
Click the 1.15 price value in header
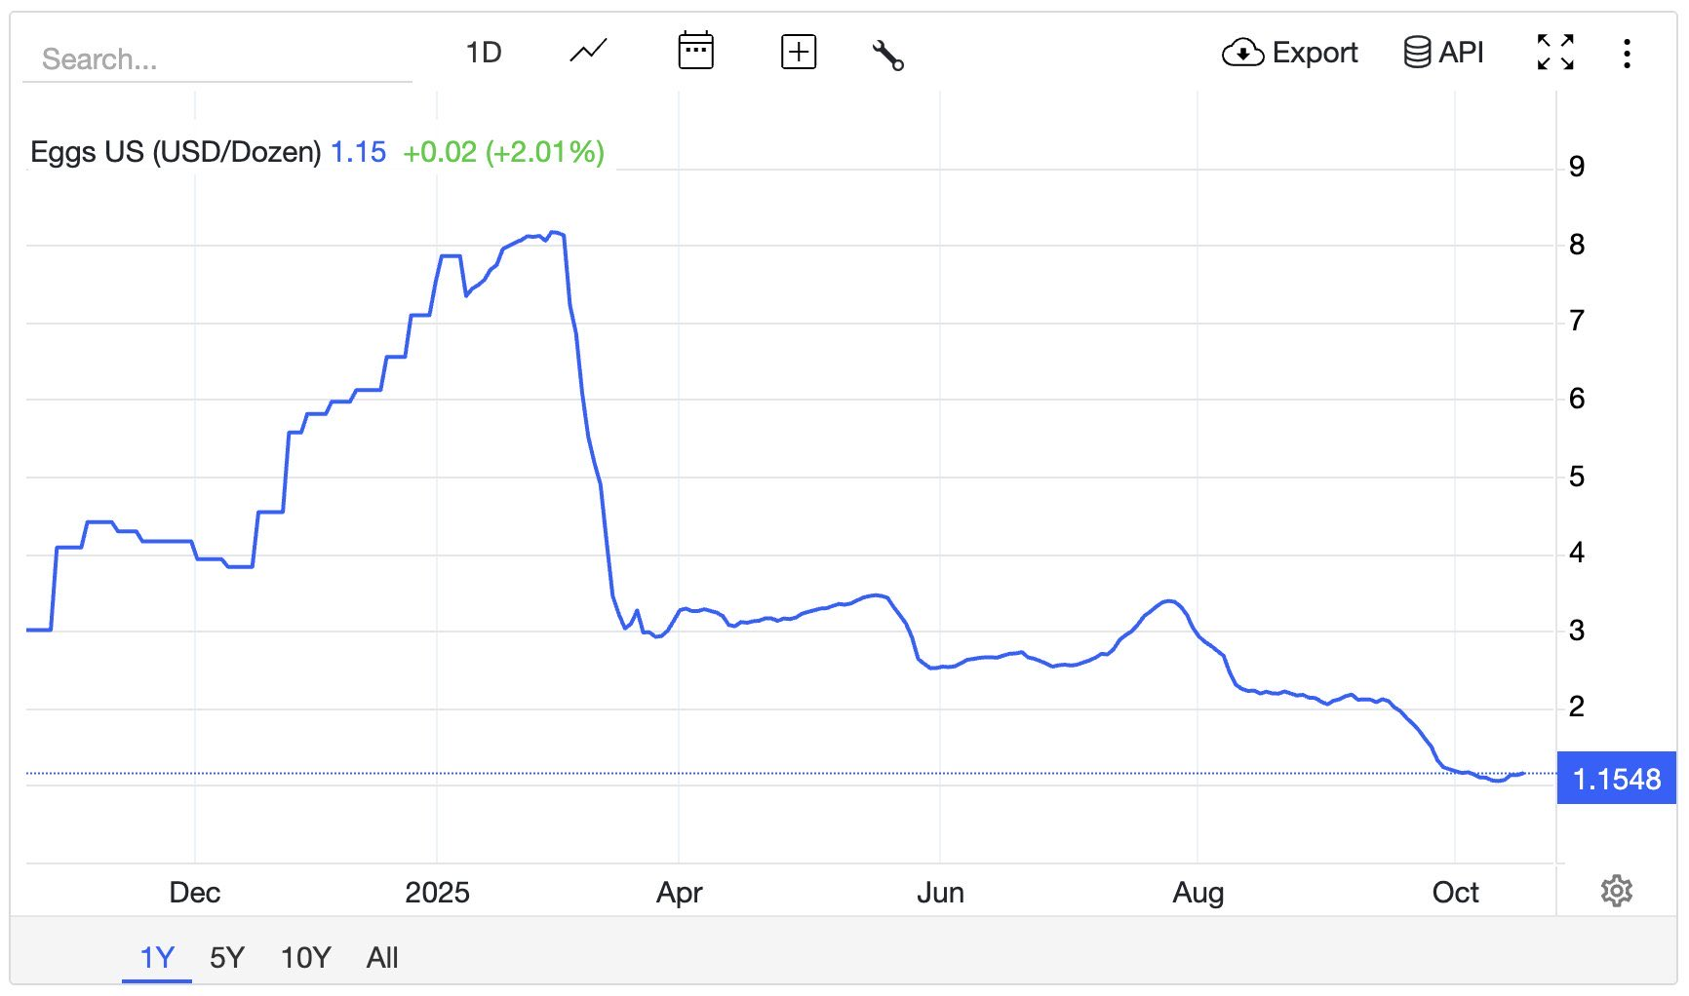pos(359,152)
